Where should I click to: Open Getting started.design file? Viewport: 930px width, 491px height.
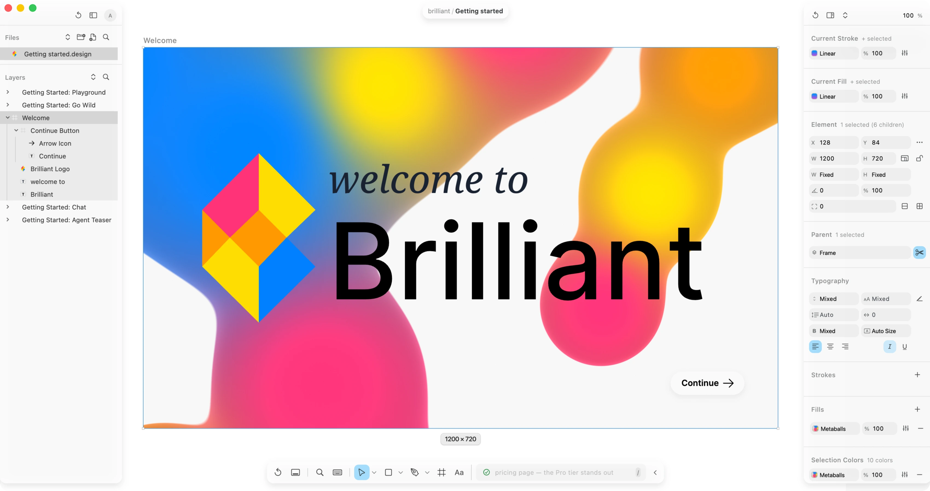pos(59,54)
